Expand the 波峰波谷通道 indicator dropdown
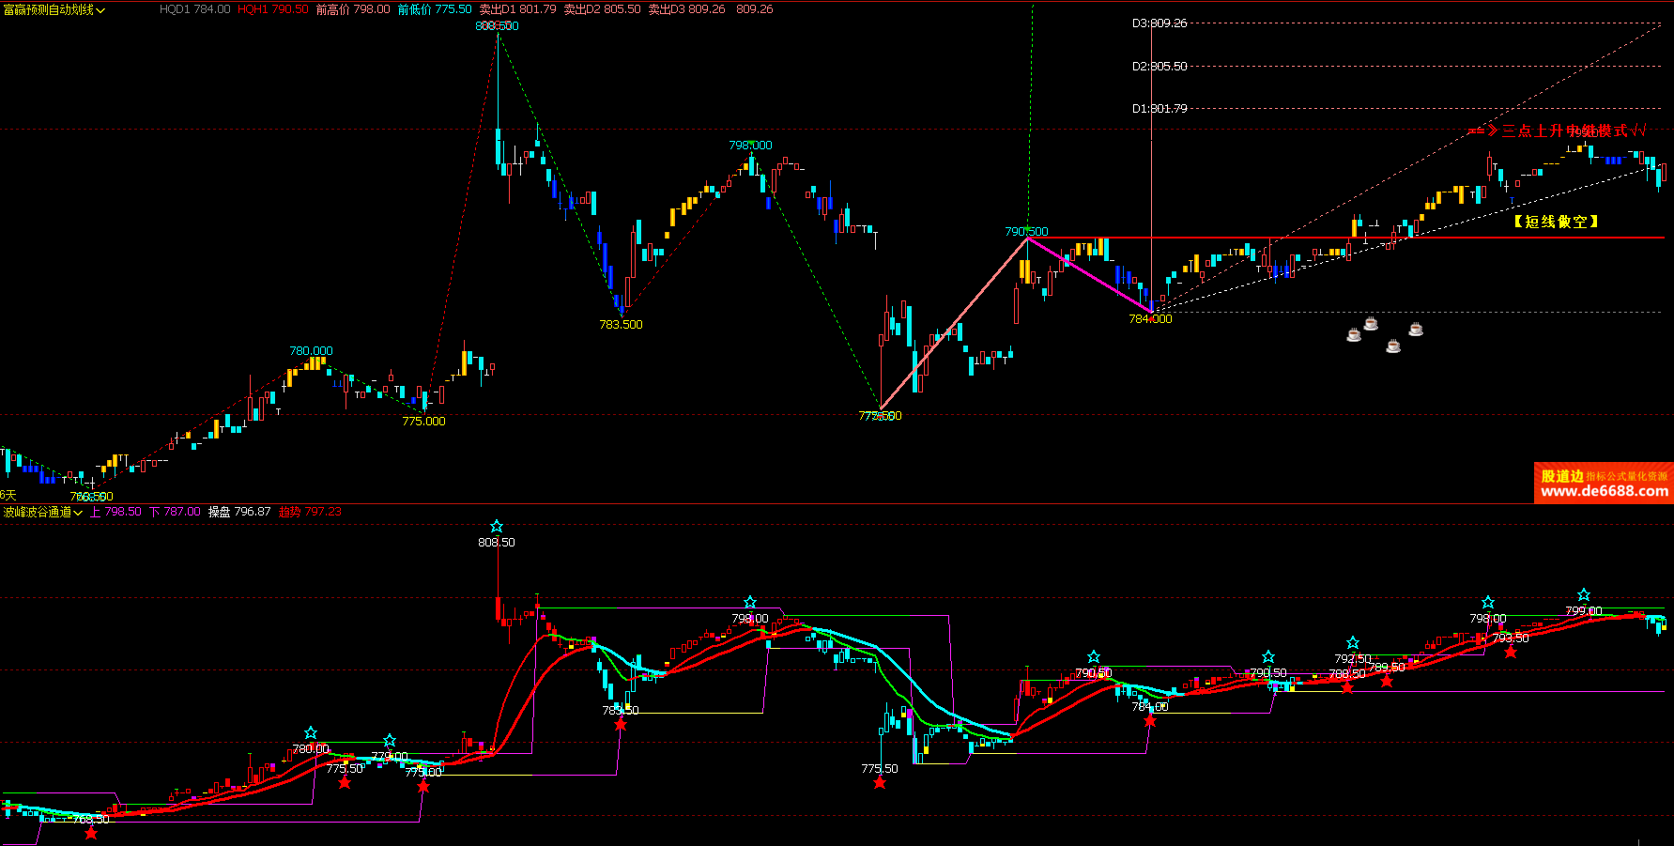Image resolution: width=1674 pixels, height=846 pixels. coord(78,513)
